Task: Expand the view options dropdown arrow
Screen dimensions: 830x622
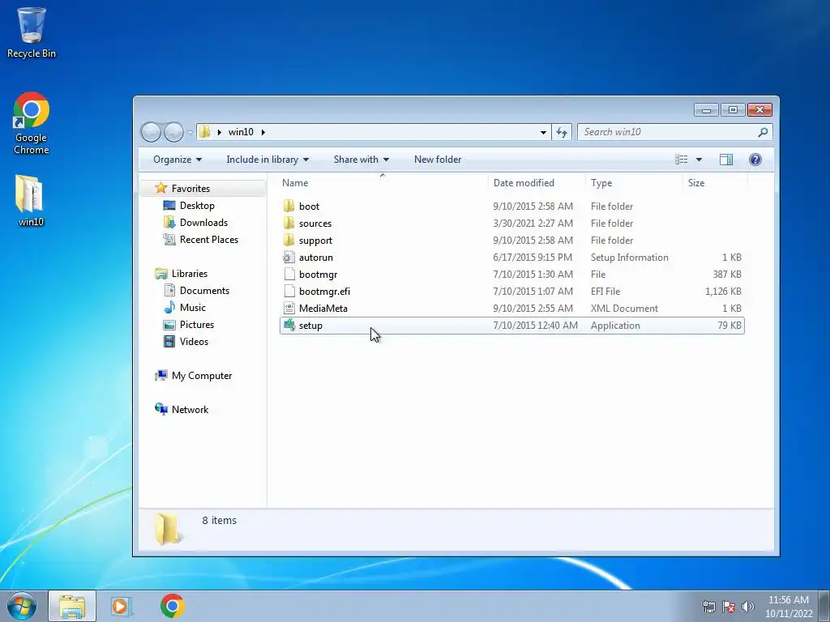Action: click(699, 160)
